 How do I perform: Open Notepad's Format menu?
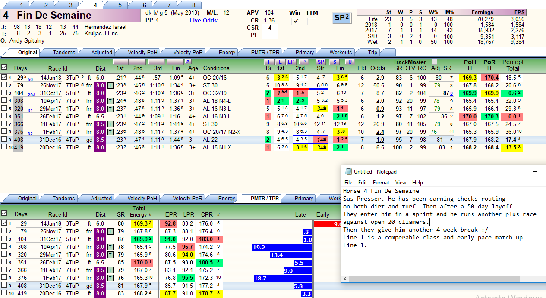click(381, 183)
